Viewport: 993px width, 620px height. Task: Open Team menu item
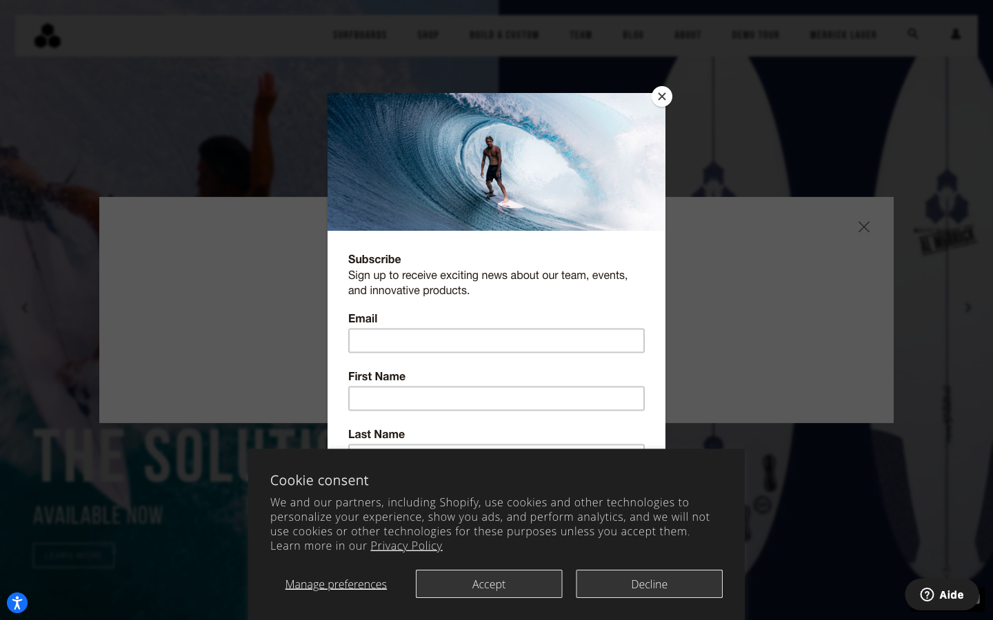(x=581, y=34)
